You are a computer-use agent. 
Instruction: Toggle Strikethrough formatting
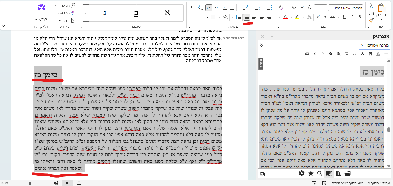pos(333,17)
